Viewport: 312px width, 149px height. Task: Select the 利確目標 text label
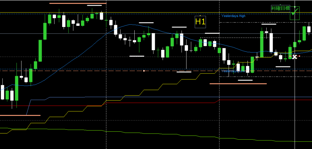pyautogui.click(x=280, y=8)
